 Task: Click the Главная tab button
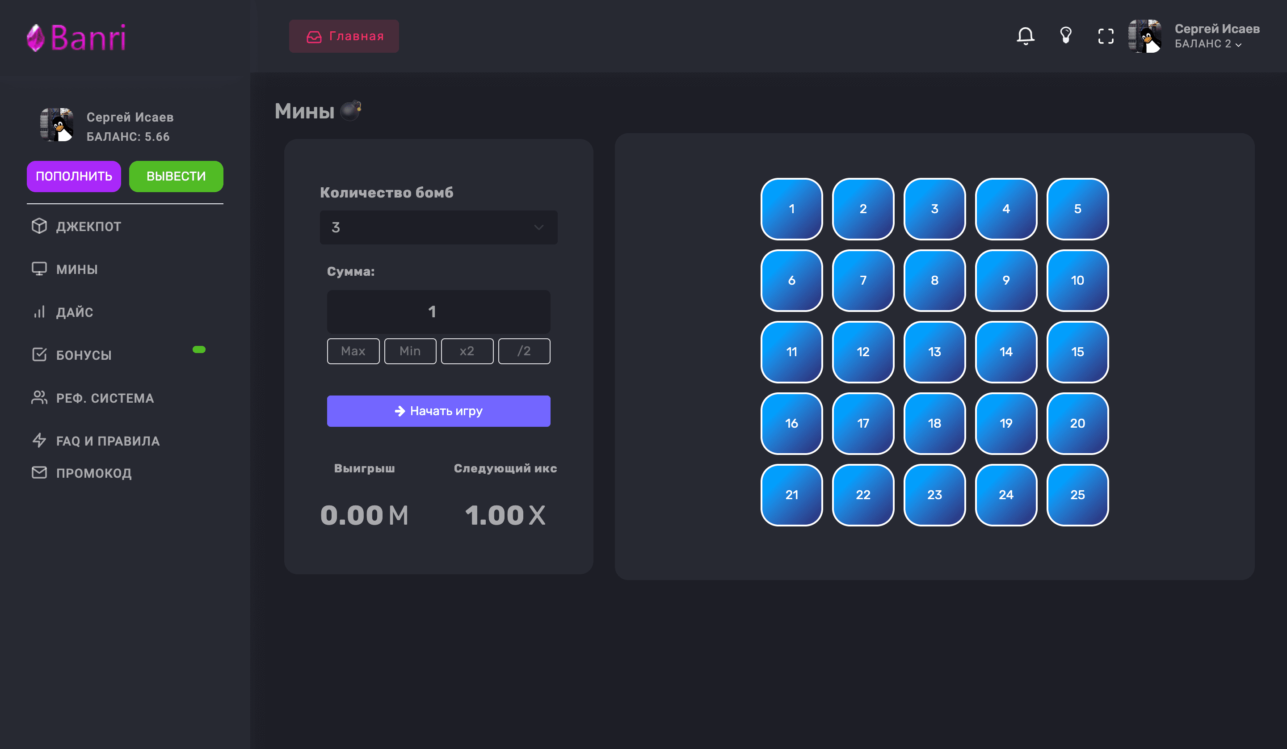pos(344,36)
